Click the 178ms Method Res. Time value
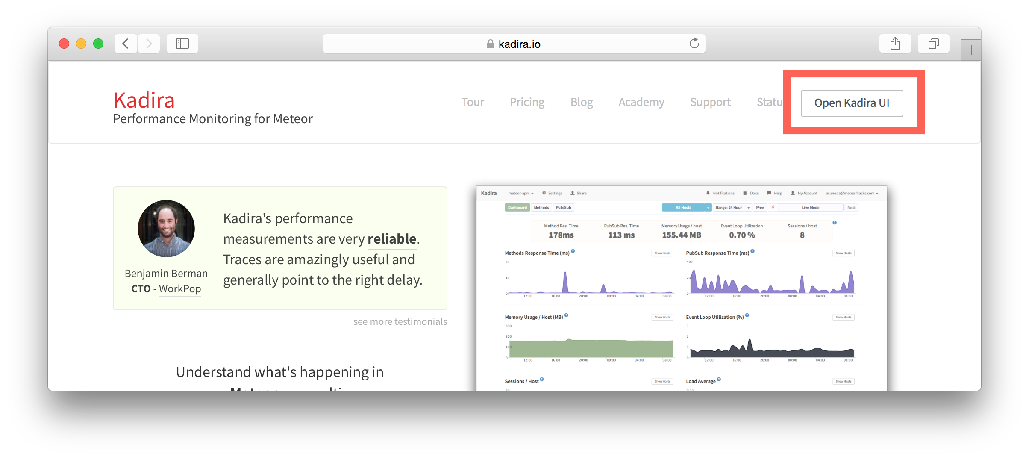This screenshot has height=459, width=1029. pyautogui.click(x=561, y=235)
